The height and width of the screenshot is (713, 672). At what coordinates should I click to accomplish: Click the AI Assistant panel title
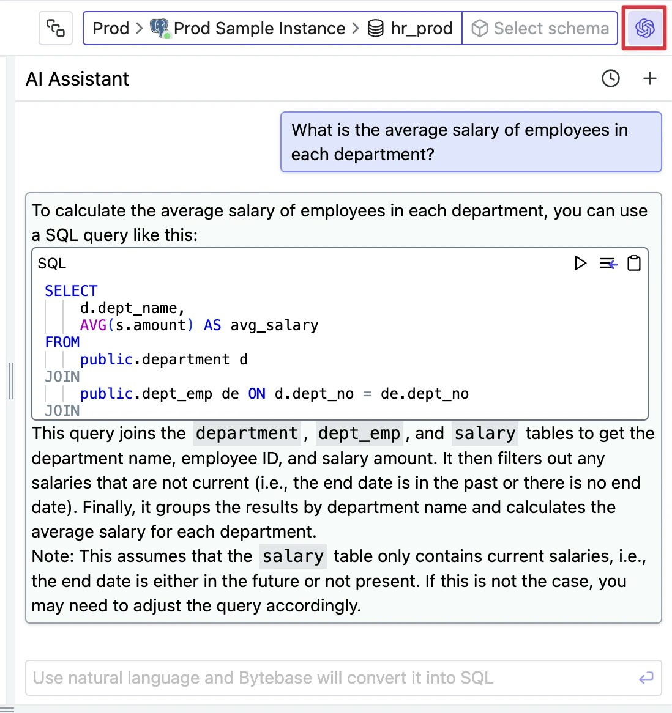coord(77,78)
